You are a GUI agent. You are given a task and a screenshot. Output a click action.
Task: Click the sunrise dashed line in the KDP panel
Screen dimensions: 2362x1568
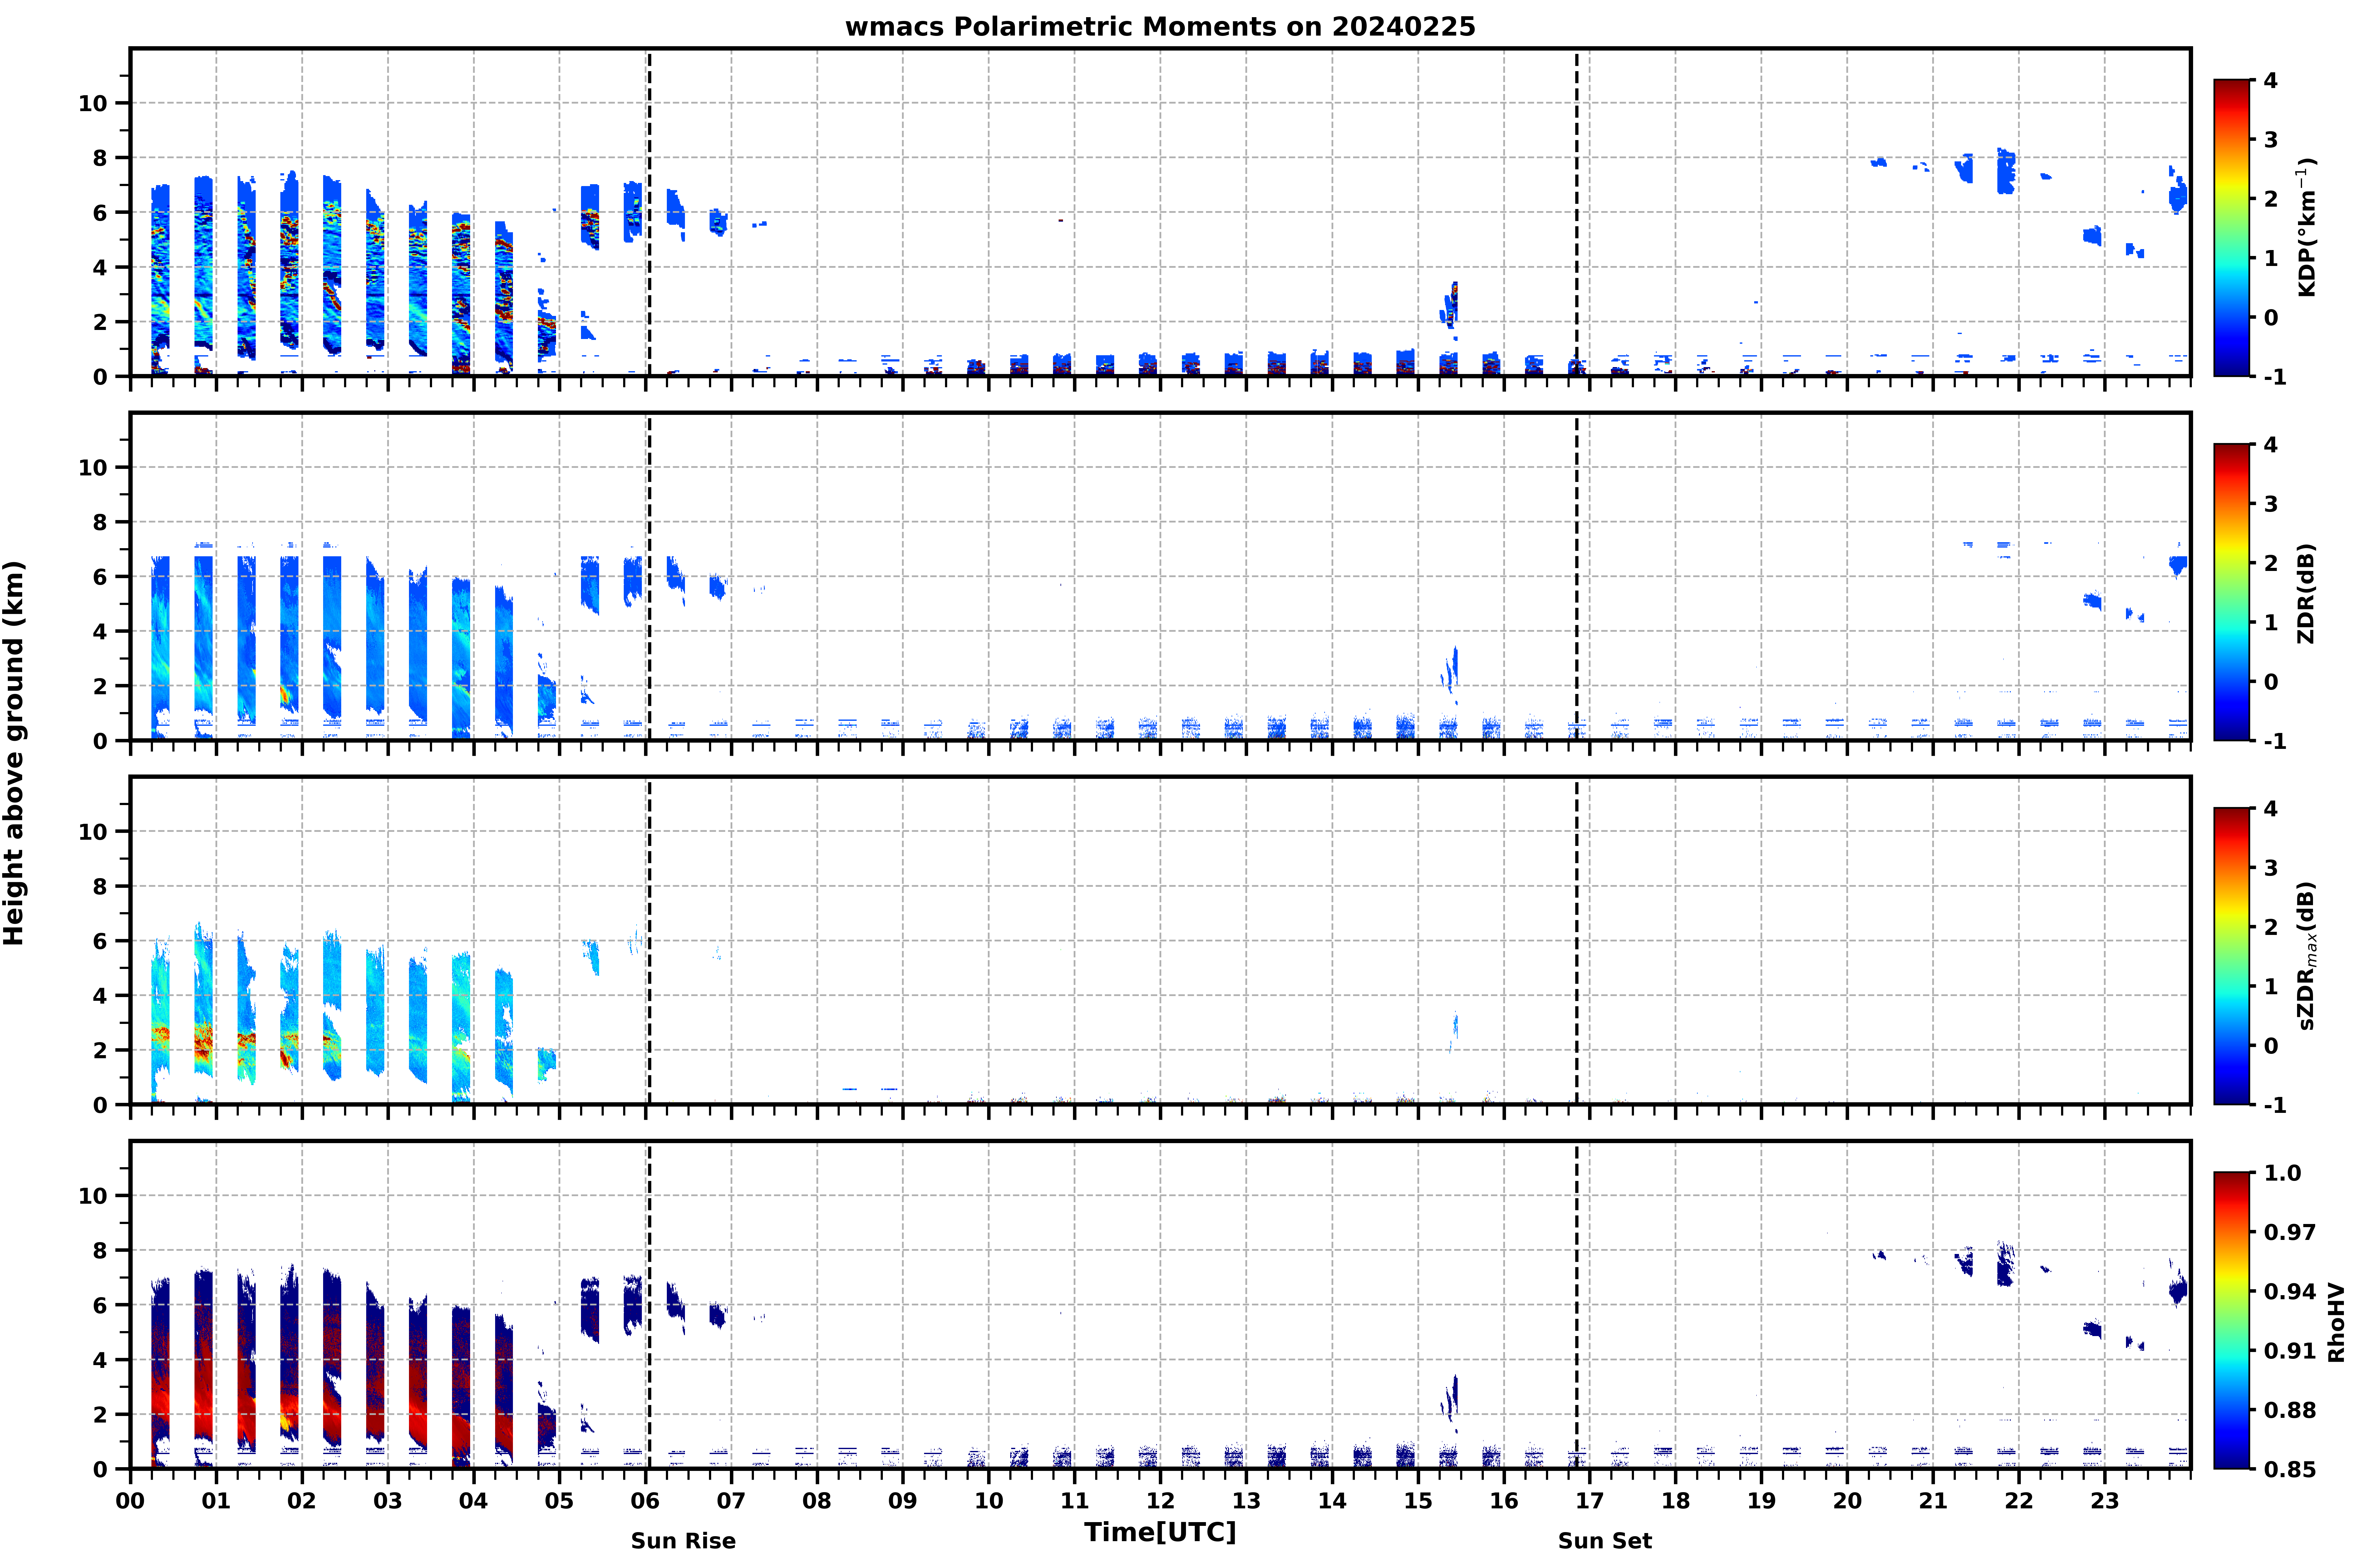pyautogui.click(x=649, y=212)
